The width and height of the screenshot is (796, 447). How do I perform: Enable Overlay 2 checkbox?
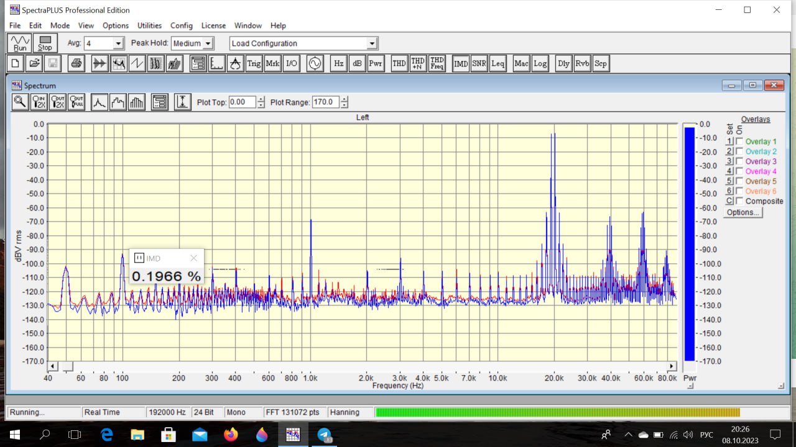(739, 151)
